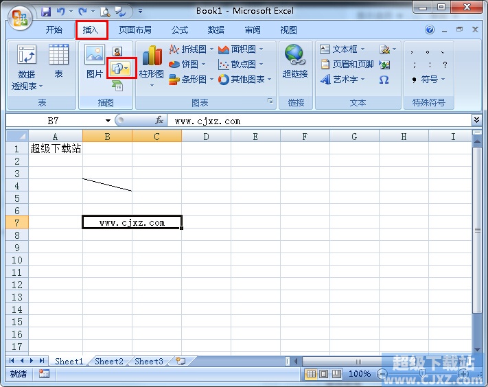Select the drawn line shape
488x387 pixels.
pos(107,185)
